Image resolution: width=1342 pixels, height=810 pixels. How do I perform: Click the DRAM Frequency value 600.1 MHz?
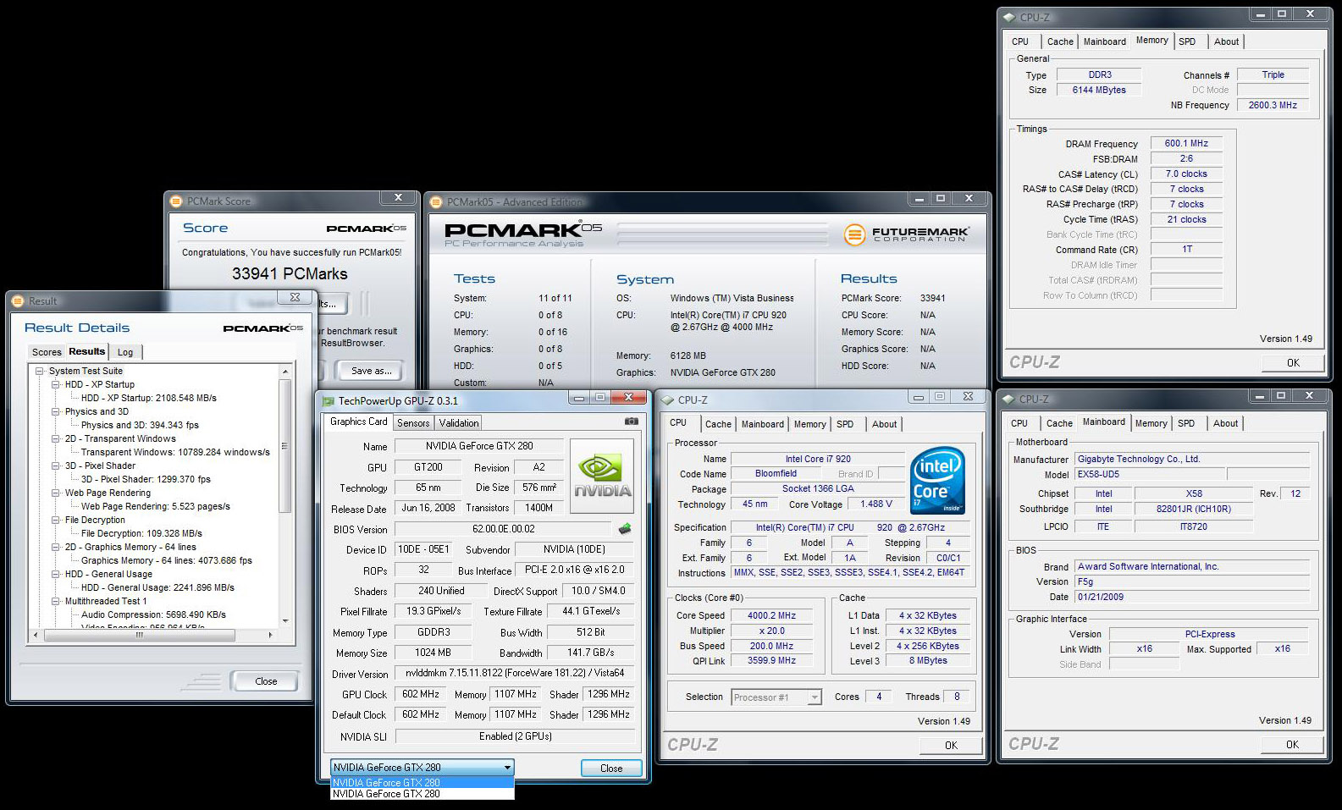click(x=1186, y=144)
